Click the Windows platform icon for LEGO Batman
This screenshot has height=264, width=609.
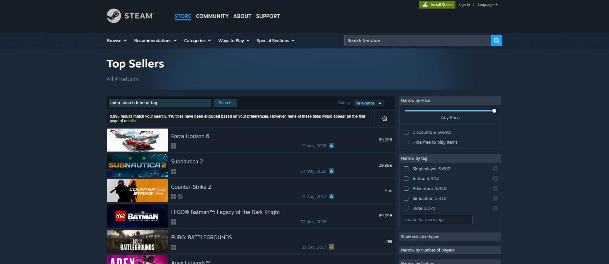pyautogui.click(x=174, y=222)
